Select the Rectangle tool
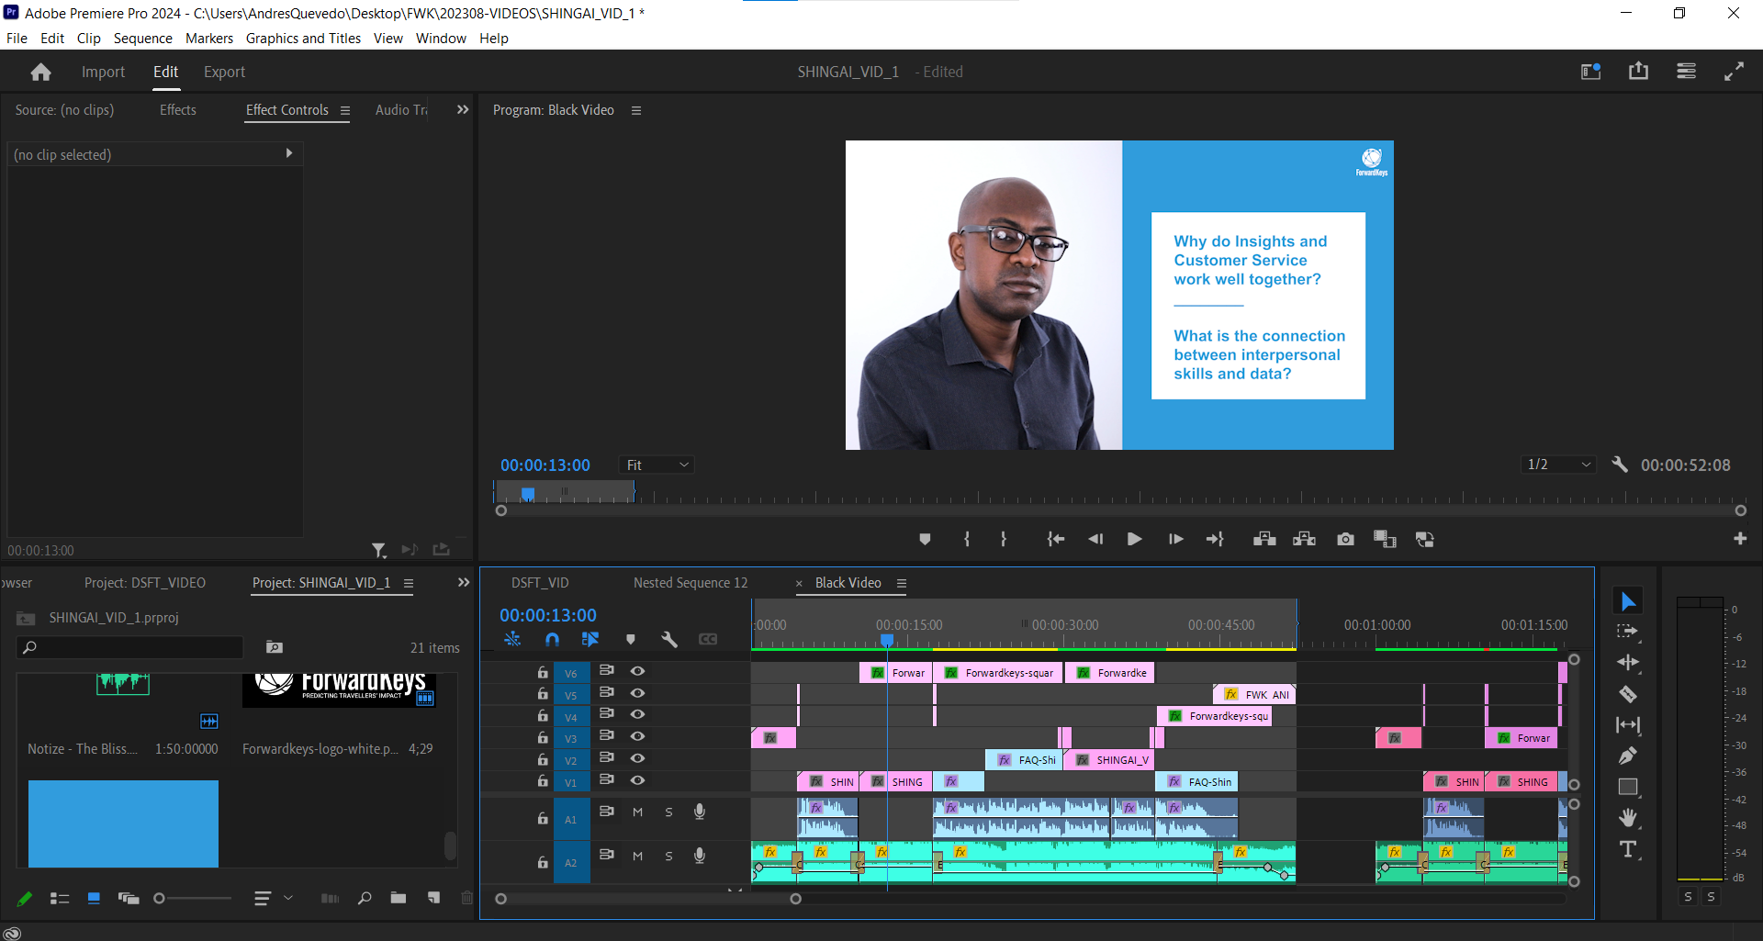The height and width of the screenshot is (941, 1763). coord(1628,787)
